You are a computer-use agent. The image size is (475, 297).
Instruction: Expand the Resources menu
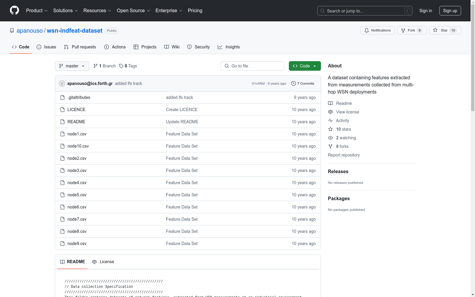(97, 10)
